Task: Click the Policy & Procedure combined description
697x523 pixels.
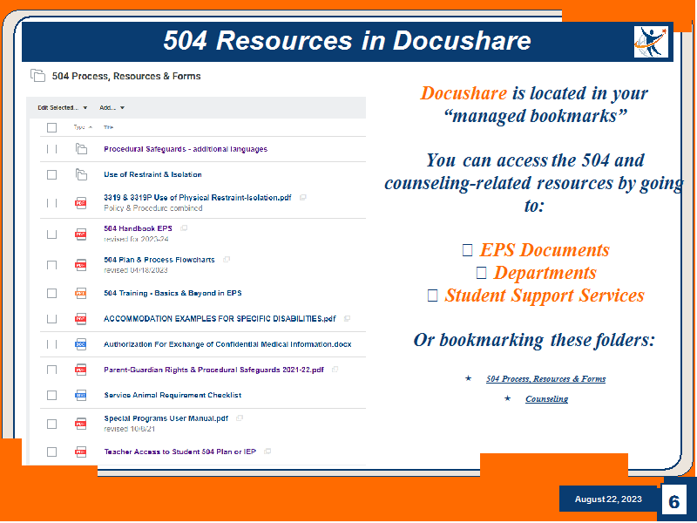Action: click(153, 208)
